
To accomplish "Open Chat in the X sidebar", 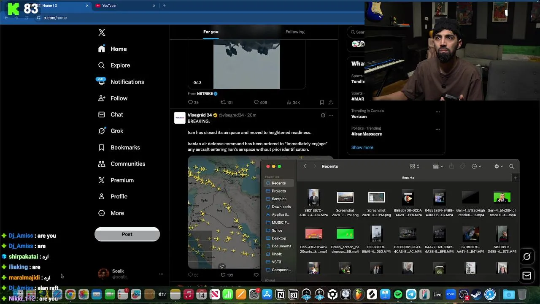I will [111, 115].
